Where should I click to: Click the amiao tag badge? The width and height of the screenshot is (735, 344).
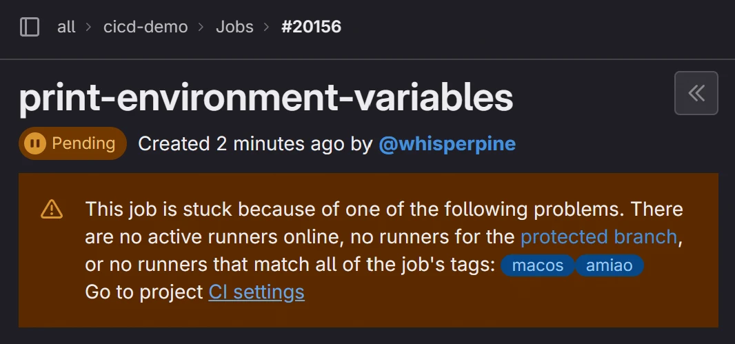click(x=610, y=265)
